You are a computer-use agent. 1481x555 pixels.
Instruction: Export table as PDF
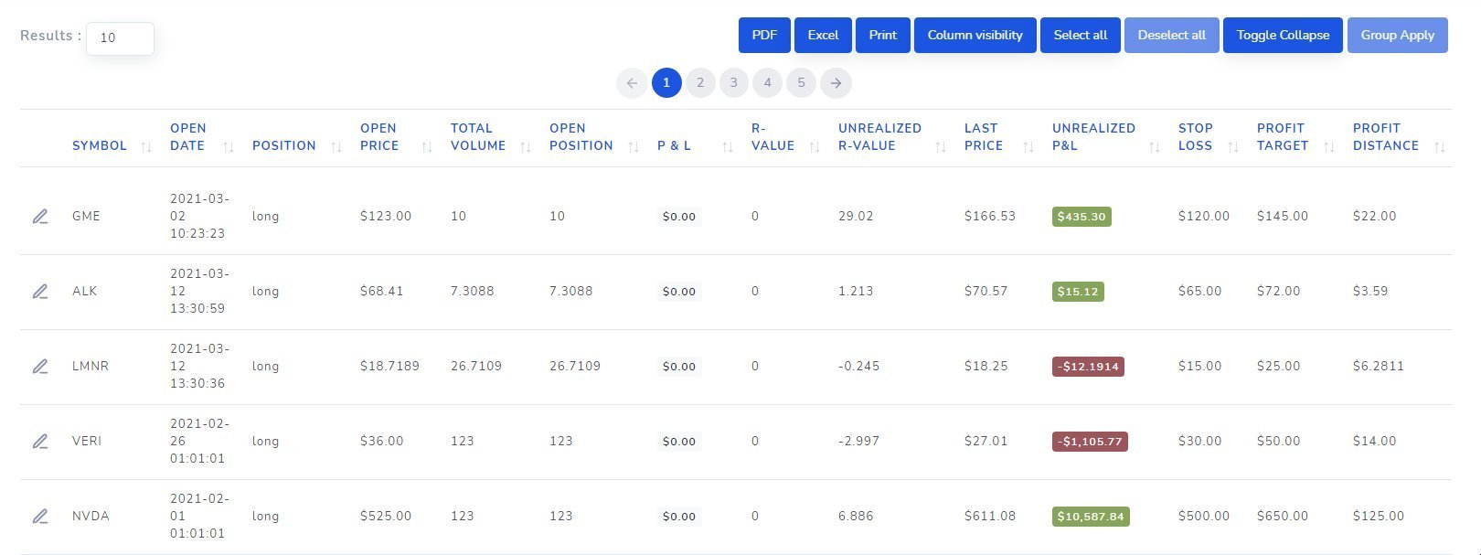pos(764,35)
